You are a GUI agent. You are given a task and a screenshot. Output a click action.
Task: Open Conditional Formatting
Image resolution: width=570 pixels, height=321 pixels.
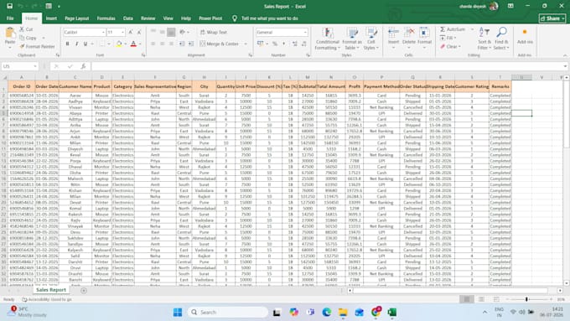(x=327, y=39)
